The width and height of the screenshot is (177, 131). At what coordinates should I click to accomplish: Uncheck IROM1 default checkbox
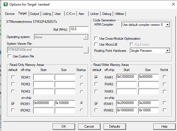pos(13,104)
